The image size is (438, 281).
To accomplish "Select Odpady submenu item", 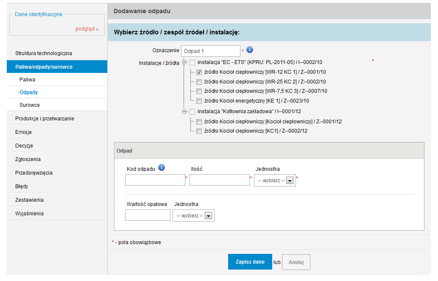I will click(x=57, y=92).
